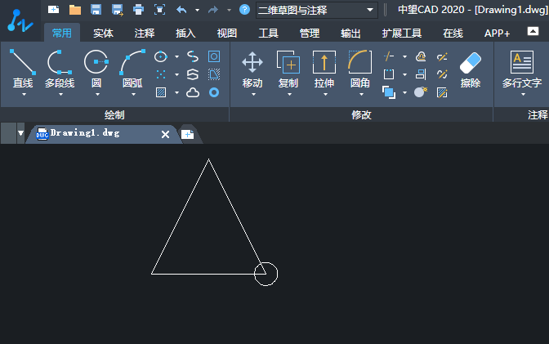Click the cloud stamp icon in 修改
Image resolution: width=549 pixels, height=344 pixels.
421,56
